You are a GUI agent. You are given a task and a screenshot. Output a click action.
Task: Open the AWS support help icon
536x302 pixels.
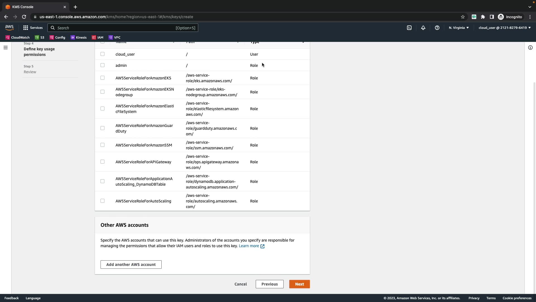coord(437,28)
